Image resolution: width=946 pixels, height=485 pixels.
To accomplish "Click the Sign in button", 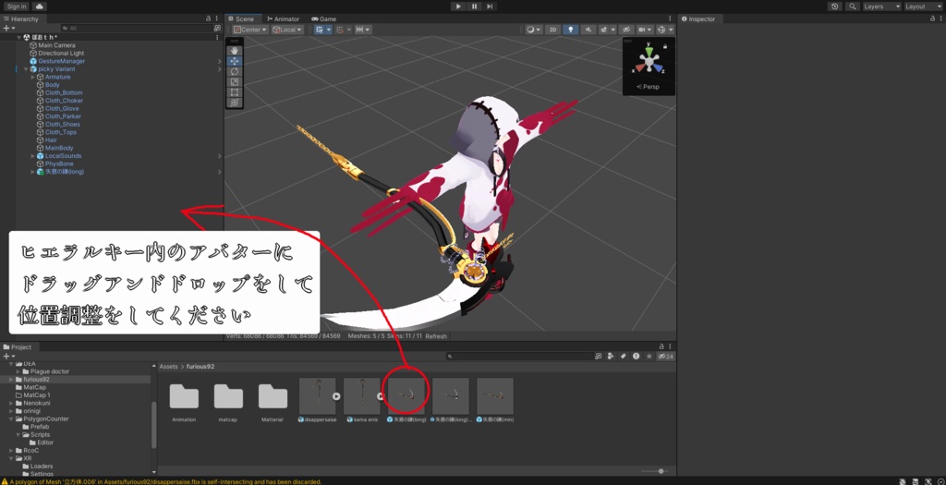I will tap(17, 6).
